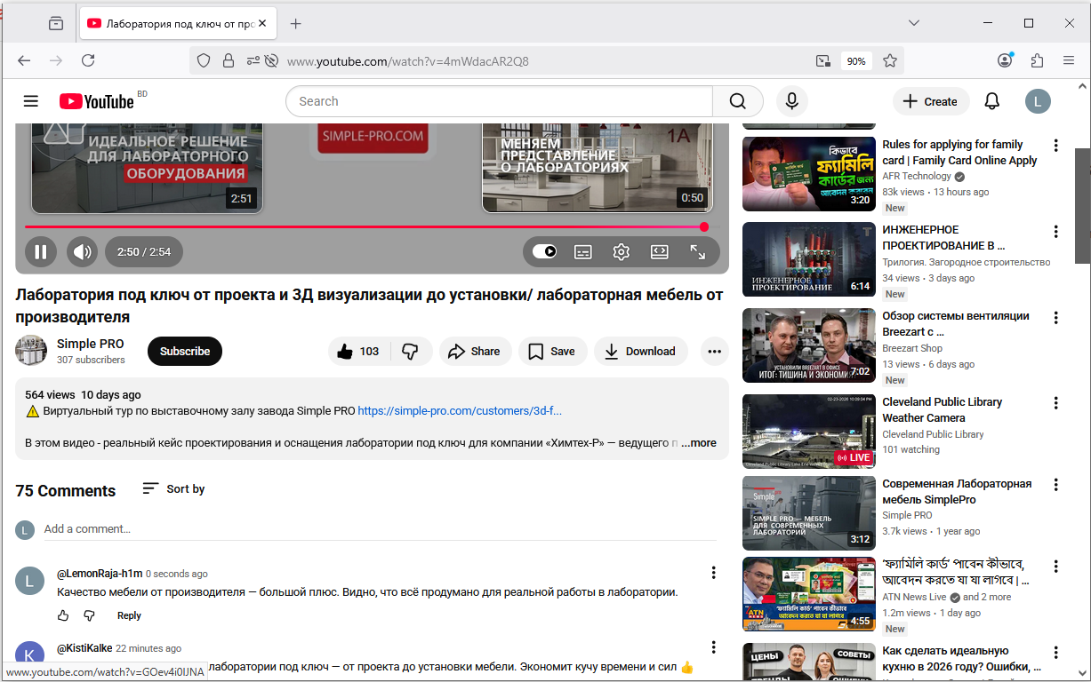The height and width of the screenshot is (682, 1091).
Task: Dislike this video
Action: [x=411, y=352]
